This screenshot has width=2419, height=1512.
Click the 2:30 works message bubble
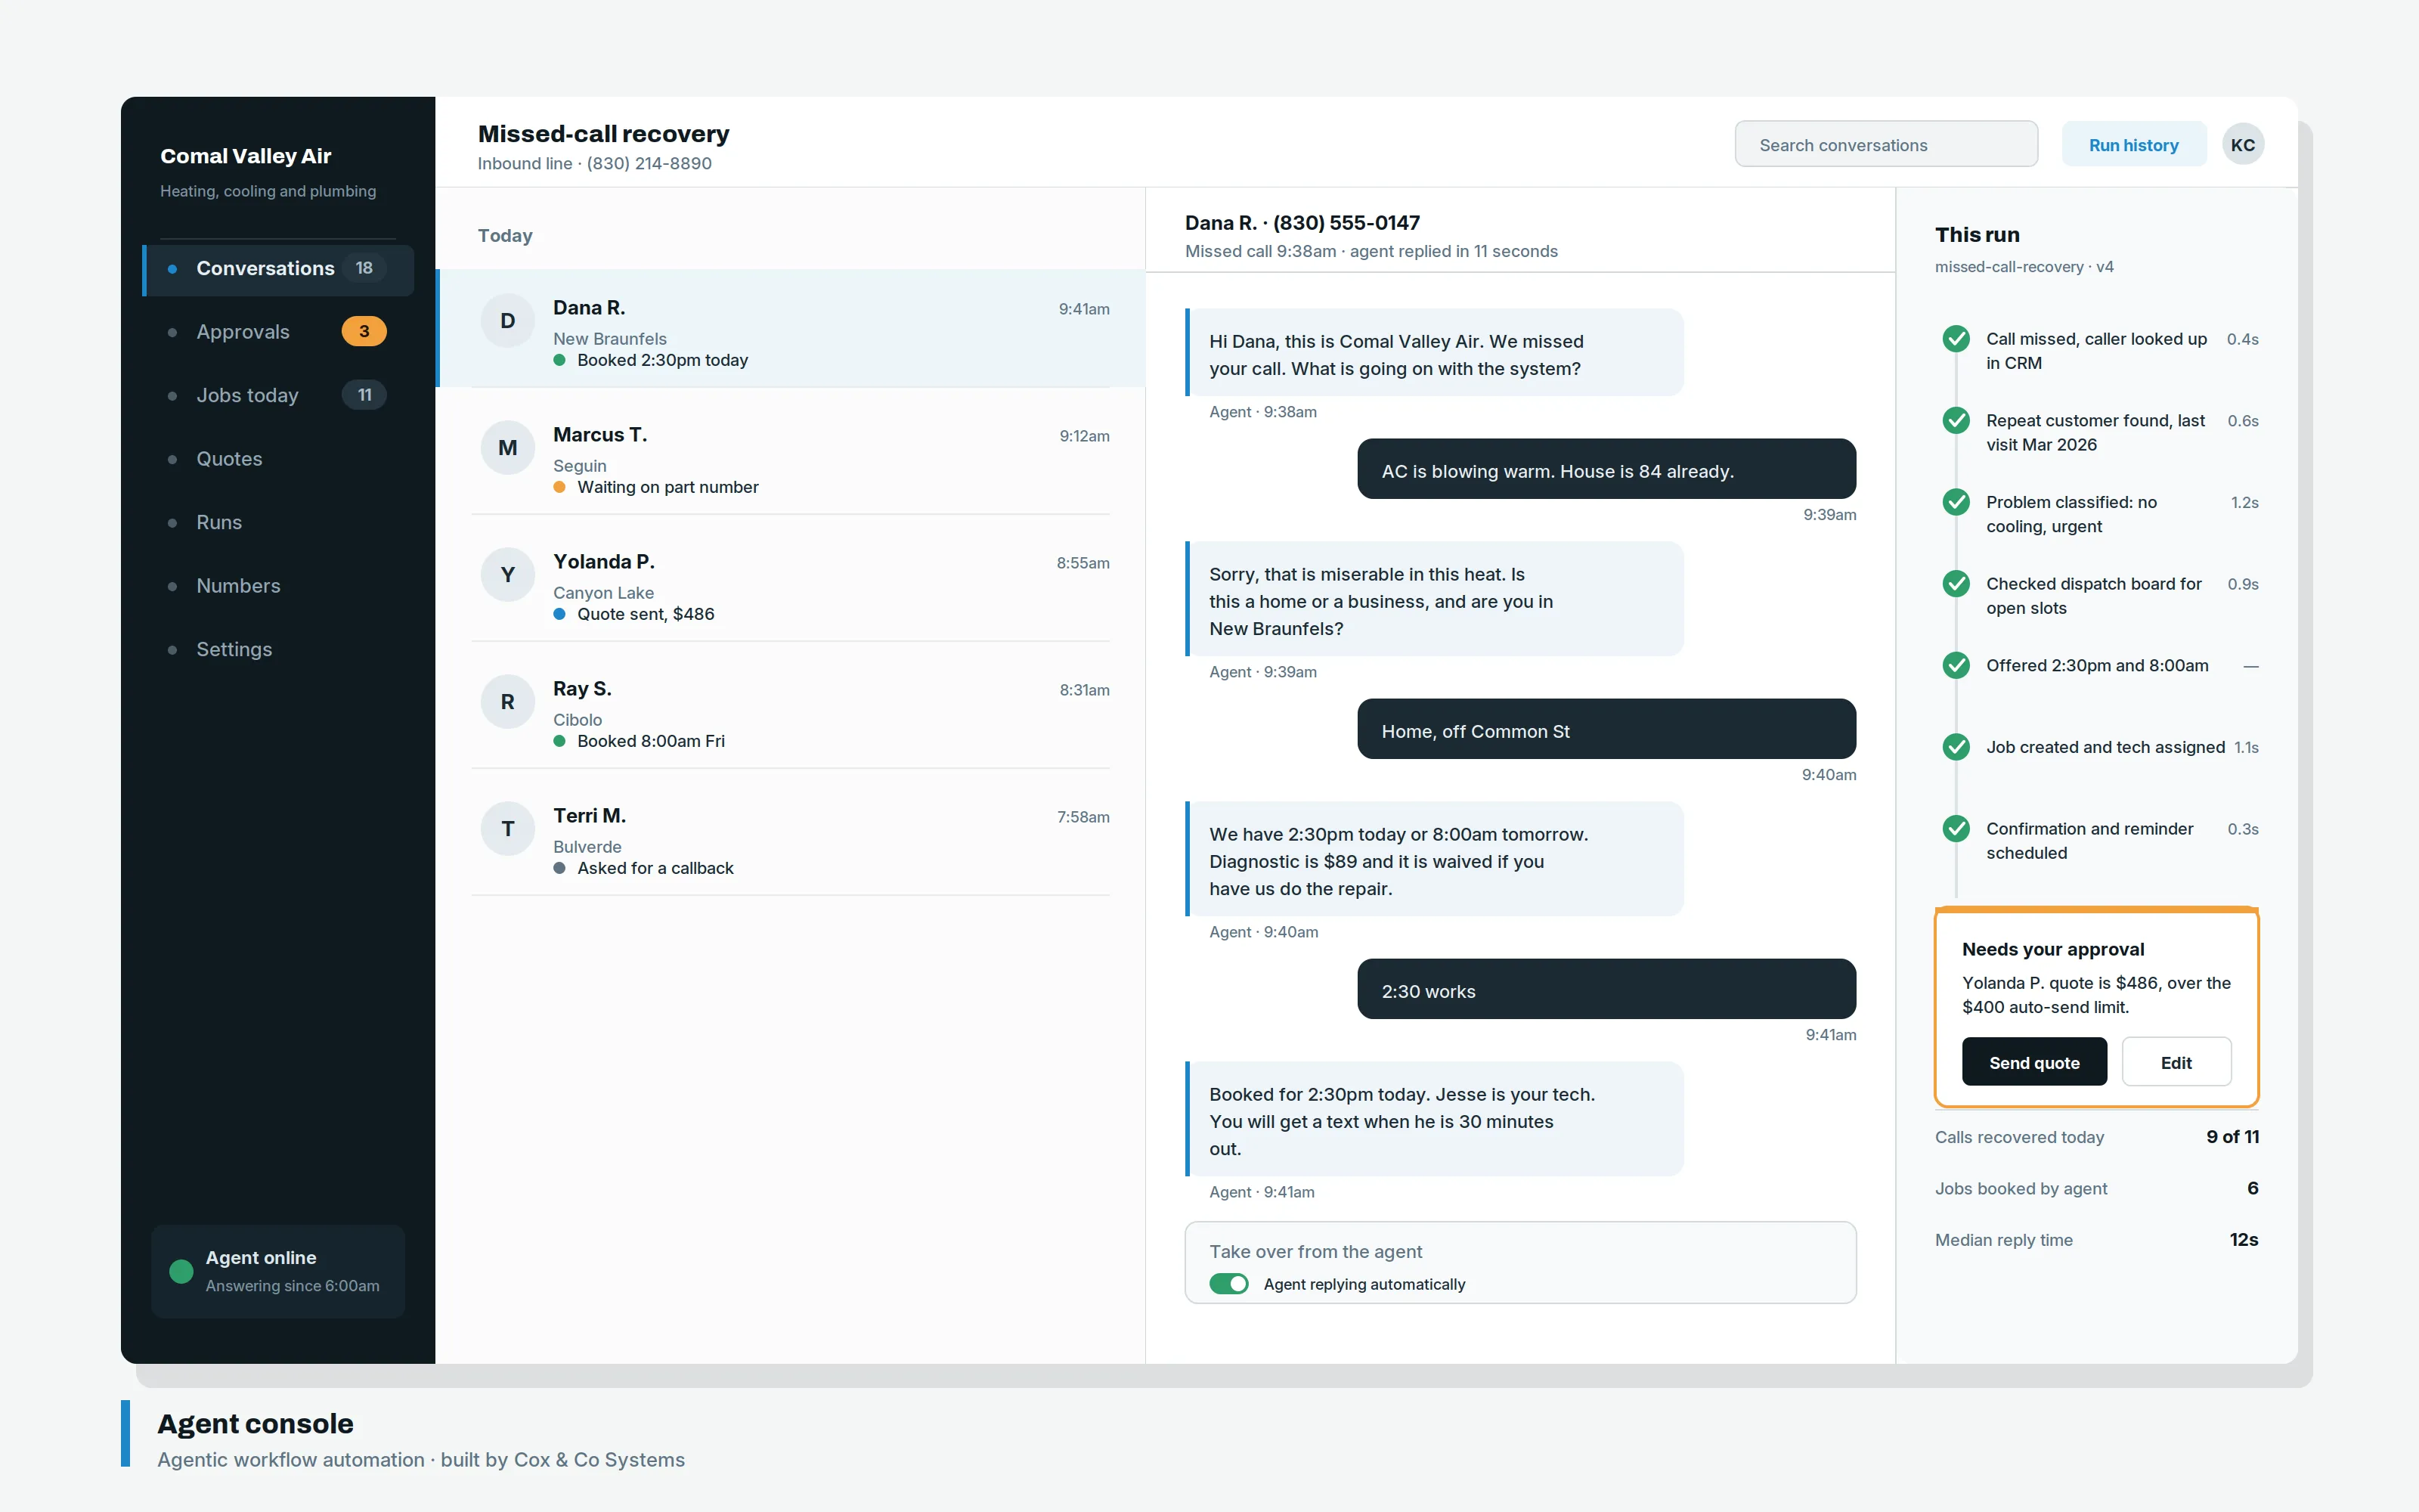pos(1606,989)
